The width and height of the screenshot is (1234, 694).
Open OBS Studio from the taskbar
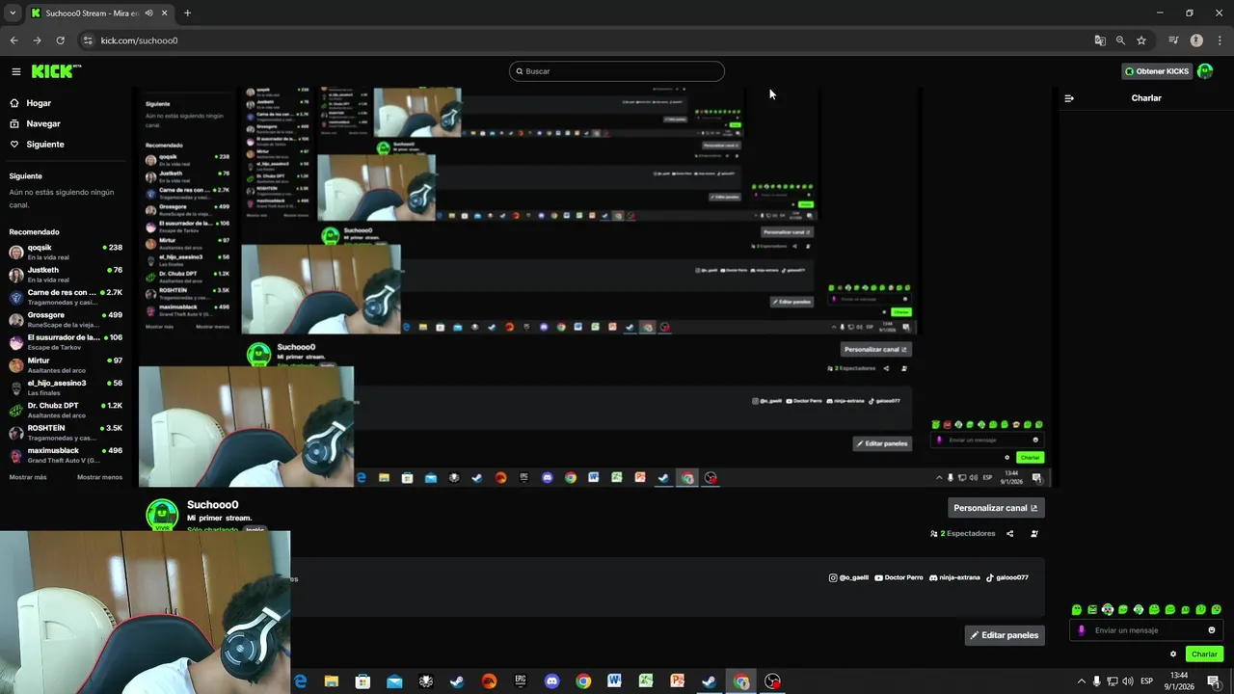[772, 681]
